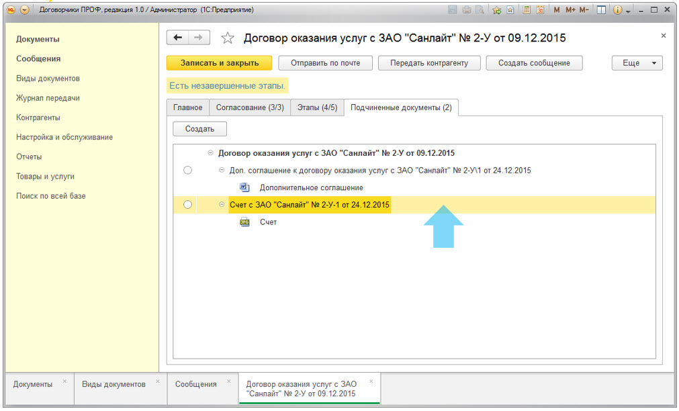Open Журнал передачи in sidebar
The width and height of the screenshot is (679, 411).
(x=48, y=98)
